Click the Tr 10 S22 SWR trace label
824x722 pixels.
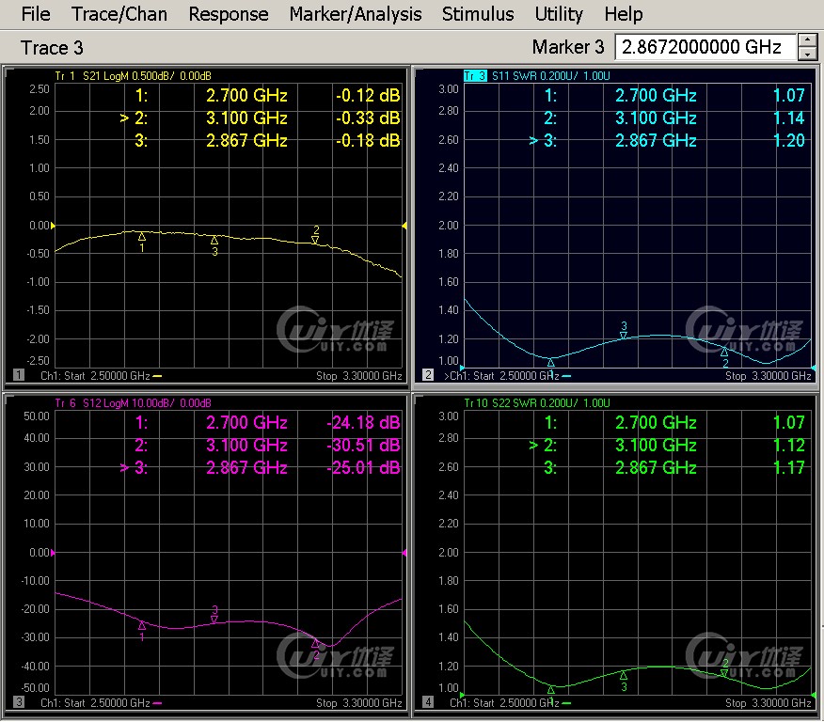pyautogui.click(x=536, y=402)
